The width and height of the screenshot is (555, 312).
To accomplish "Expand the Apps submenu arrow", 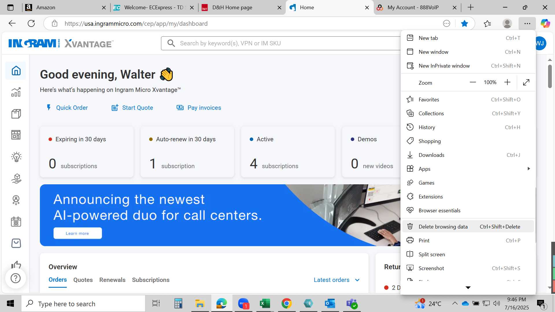I will click(x=529, y=169).
